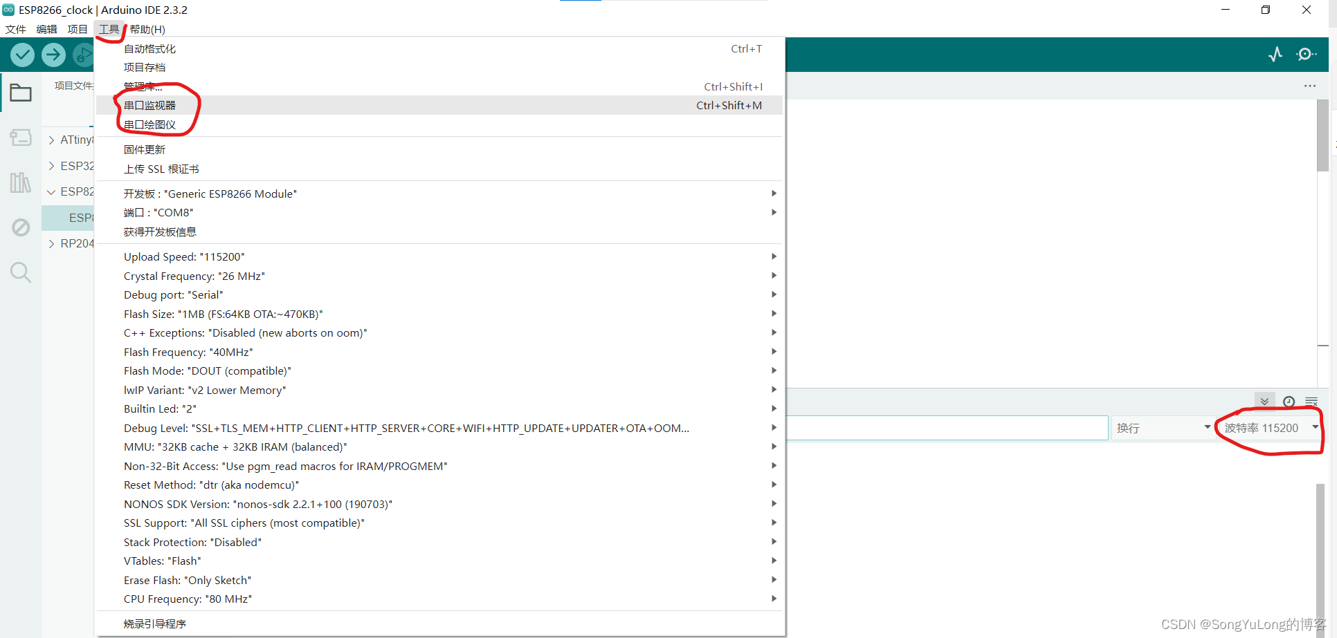Select 项目存档 menu entry
The width and height of the screenshot is (1337, 638).
tap(439, 67)
